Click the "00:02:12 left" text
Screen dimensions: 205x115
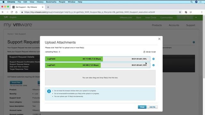pyautogui.click(x=151, y=52)
